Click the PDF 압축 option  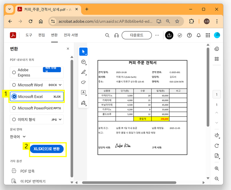(27, 171)
